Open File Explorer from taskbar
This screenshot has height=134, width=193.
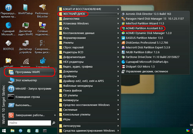[x=12, y=131]
